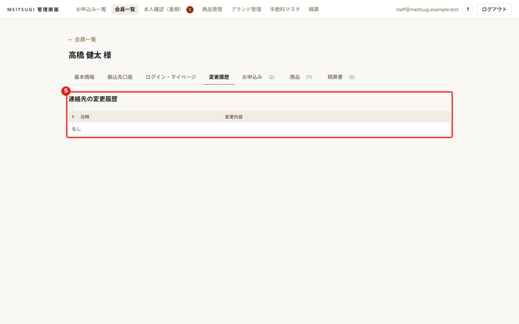
Task: Click the 日時 column header
Action: coord(150,117)
